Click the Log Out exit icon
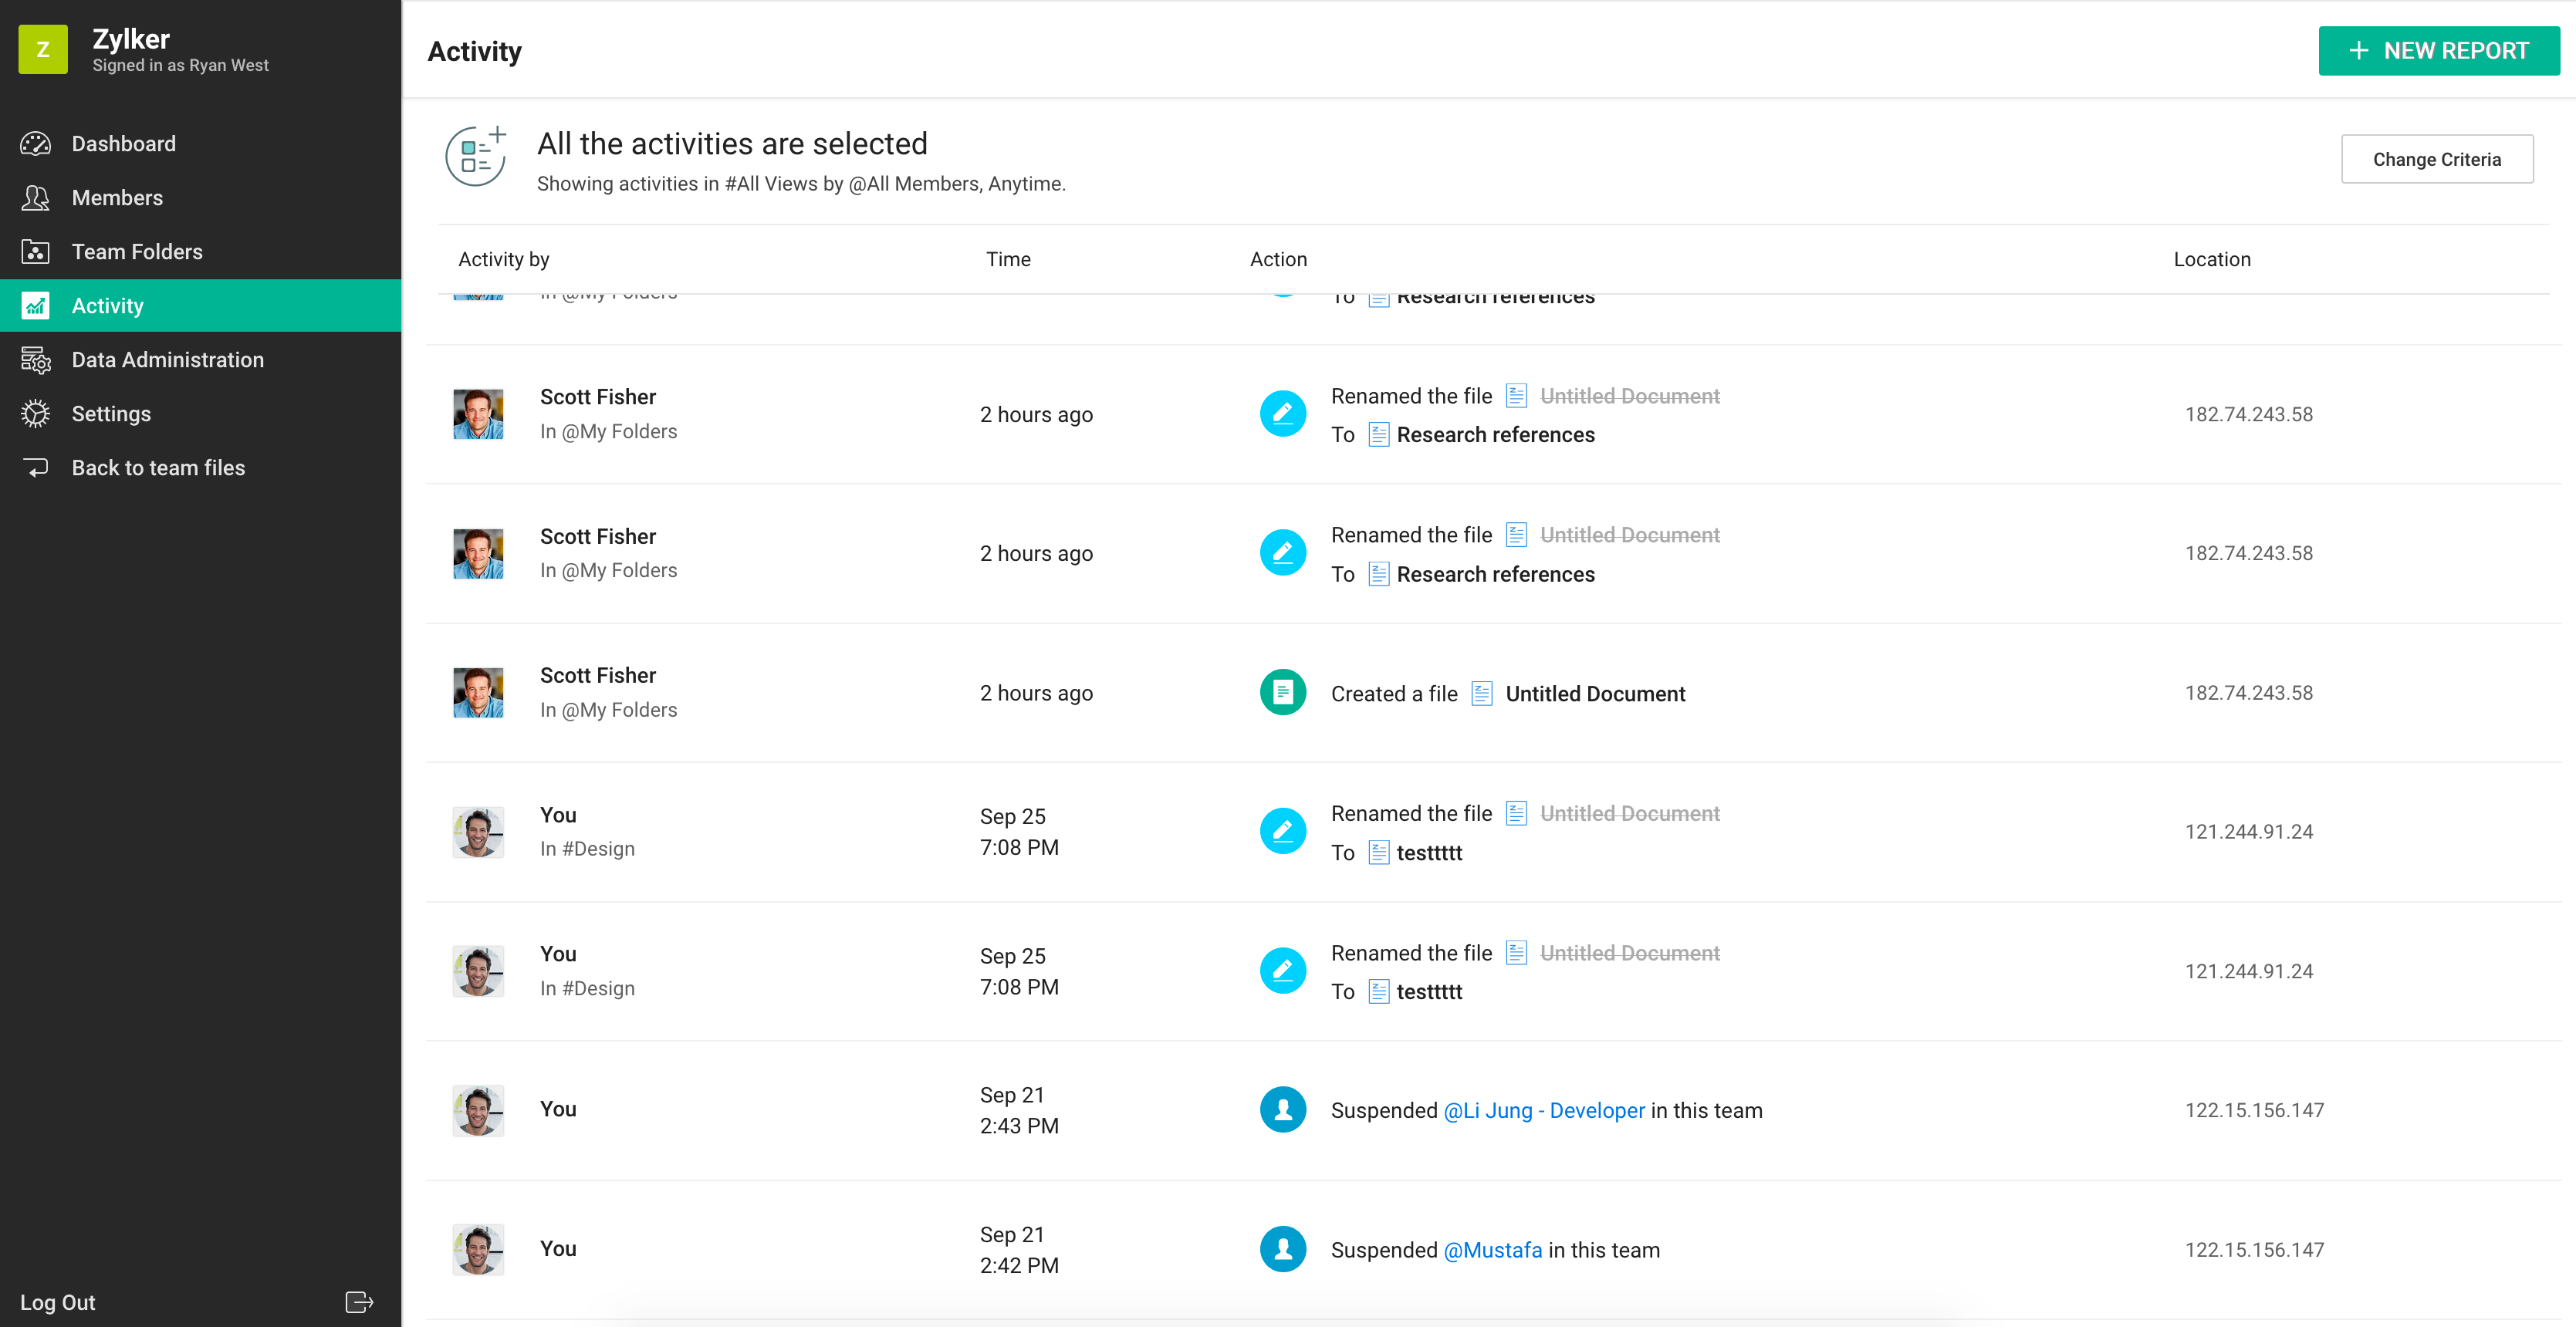 tap(357, 1302)
